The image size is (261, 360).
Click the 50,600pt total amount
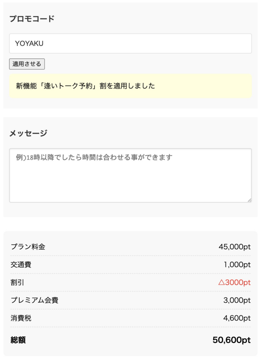[231, 340]
